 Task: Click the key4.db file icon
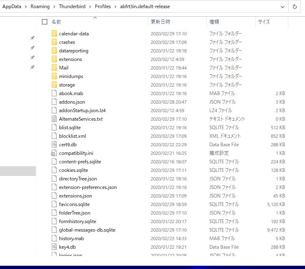(x=55, y=247)
